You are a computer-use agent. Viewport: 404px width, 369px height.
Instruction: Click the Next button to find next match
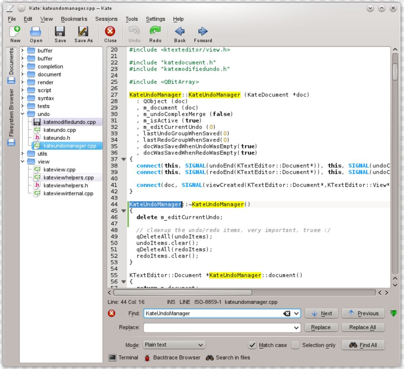click(321, 313)
